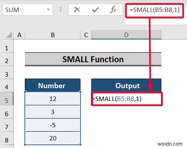
Task: Click the Output header cell
Action: pos(126,85)
